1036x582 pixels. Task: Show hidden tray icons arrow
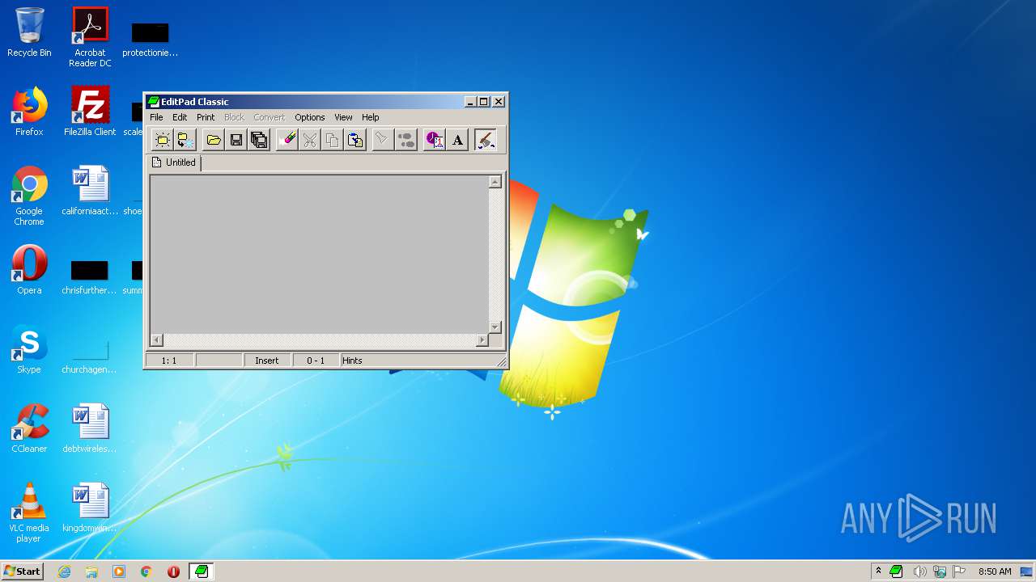(878, 571)
